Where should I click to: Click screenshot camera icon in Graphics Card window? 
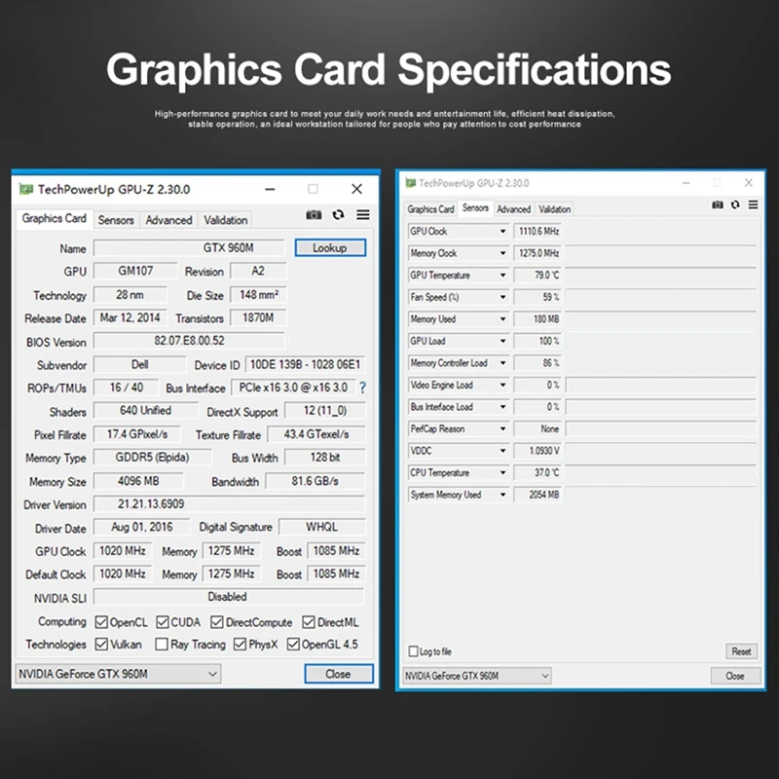[314, 214]
